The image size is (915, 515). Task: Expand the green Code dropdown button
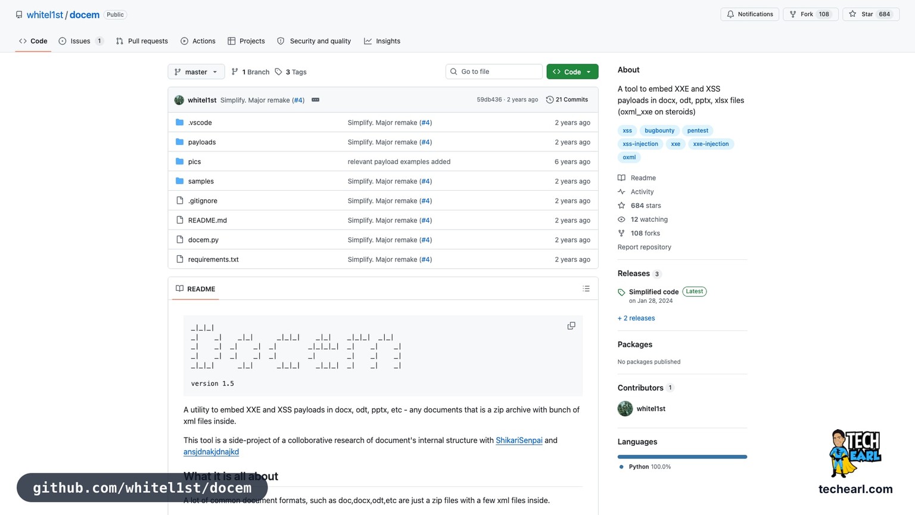click(x=572, y=72)
